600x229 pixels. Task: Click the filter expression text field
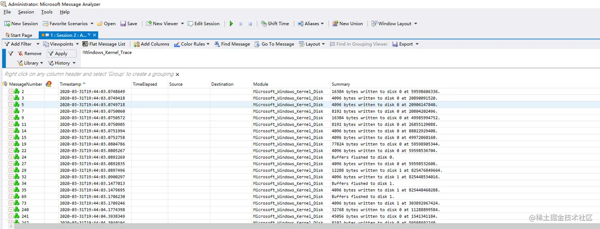(339, 58)
